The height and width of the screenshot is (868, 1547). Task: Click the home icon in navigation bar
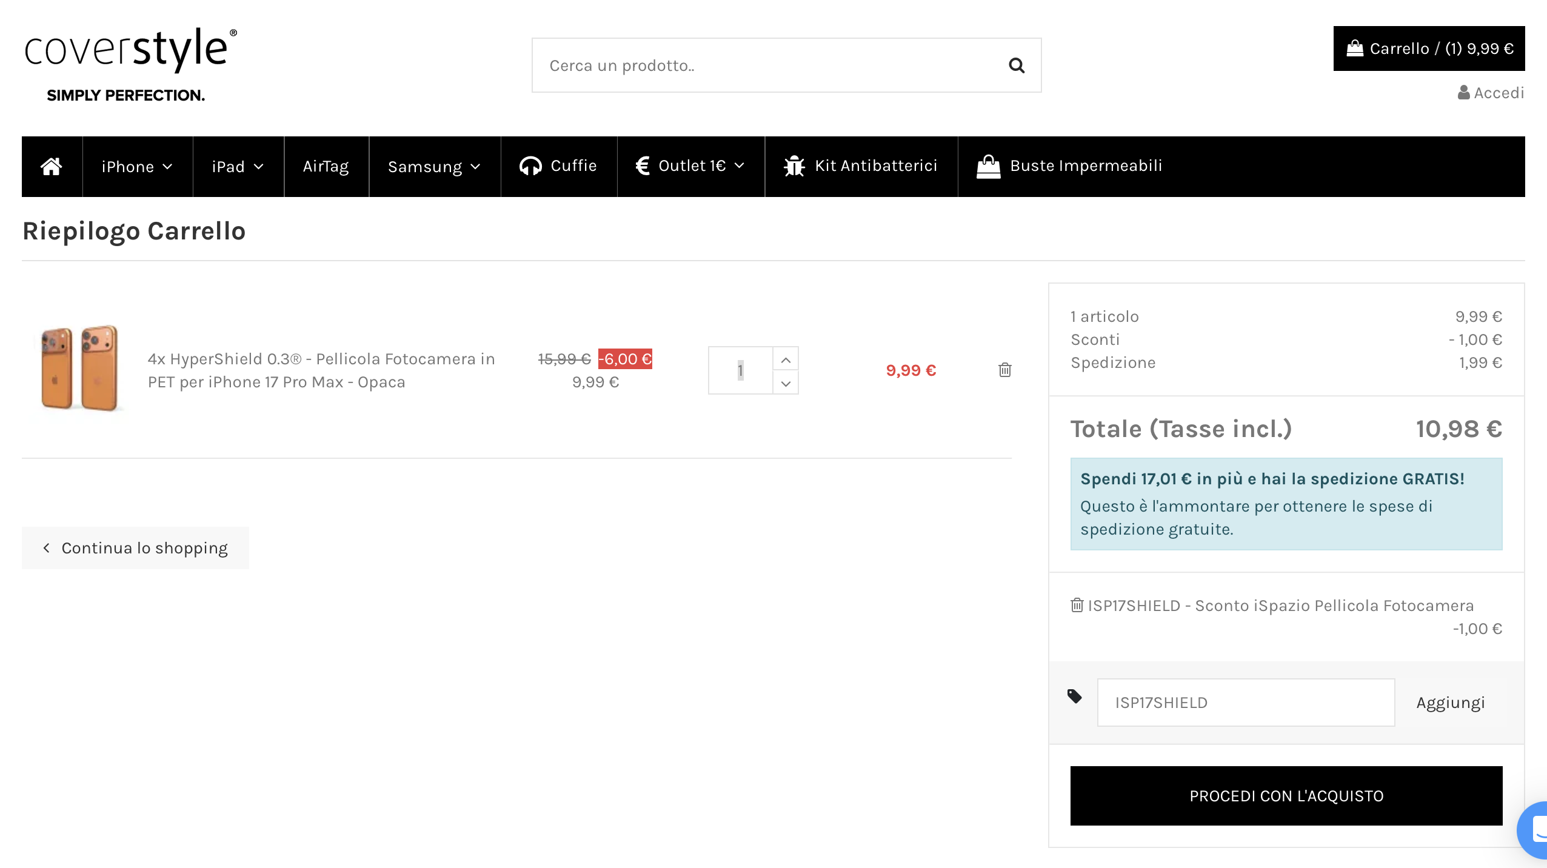52,166
